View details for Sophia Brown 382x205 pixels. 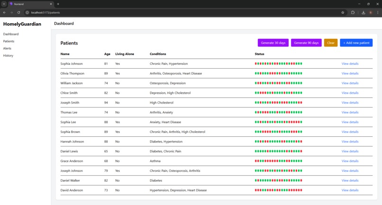point(350,132)
